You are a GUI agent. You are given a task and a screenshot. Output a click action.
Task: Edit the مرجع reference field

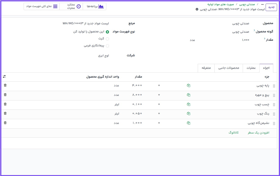pos(86,24)
